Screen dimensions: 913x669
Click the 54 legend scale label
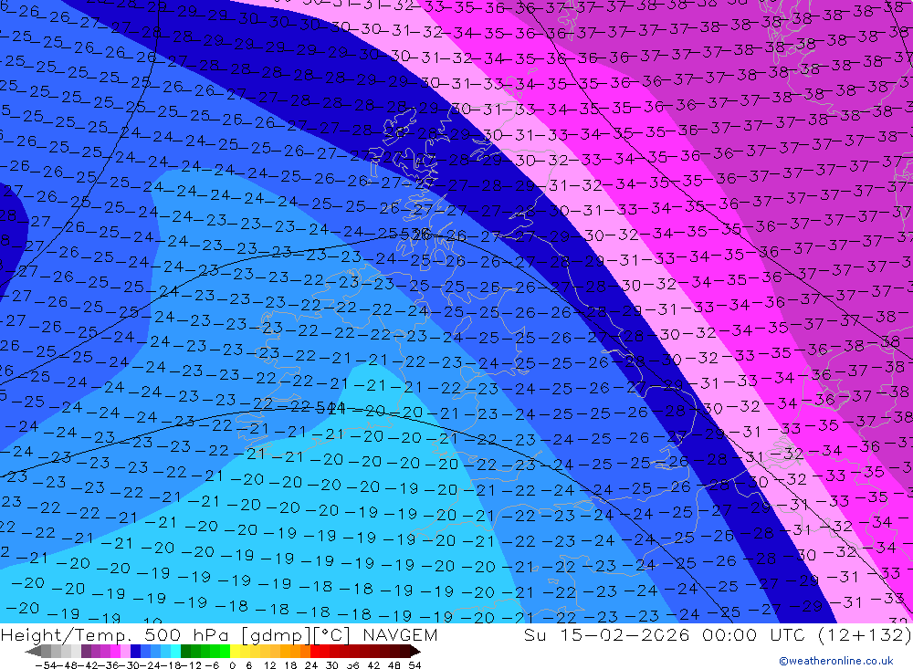415,665
